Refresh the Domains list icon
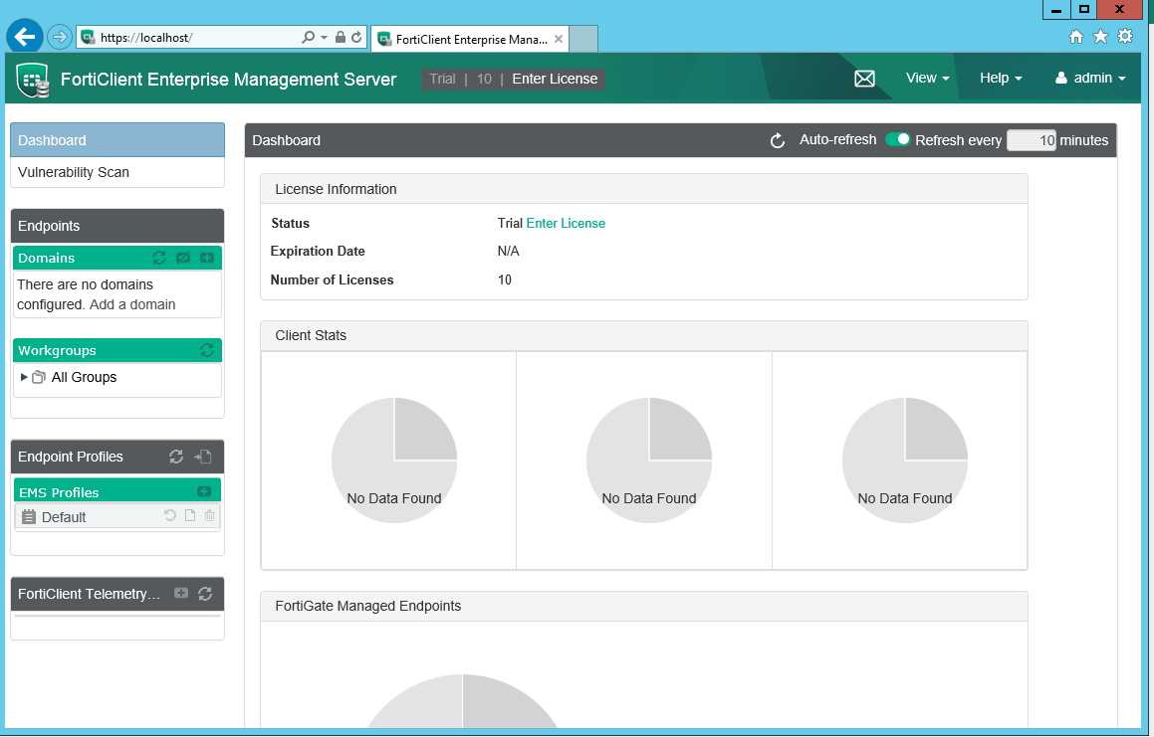The image size is (1154, 737). (x=159, y=258)
